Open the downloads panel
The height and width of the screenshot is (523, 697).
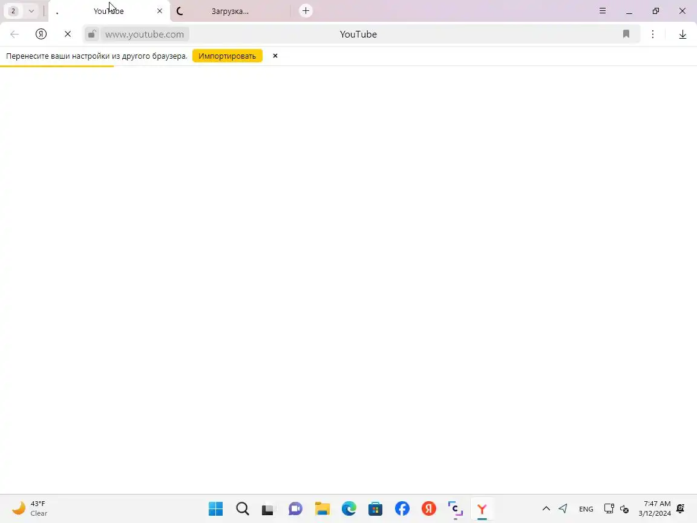(682, 35)
